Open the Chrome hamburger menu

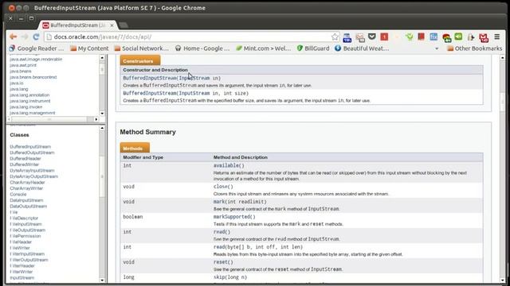pyautogui.click(x=497, y=37)
